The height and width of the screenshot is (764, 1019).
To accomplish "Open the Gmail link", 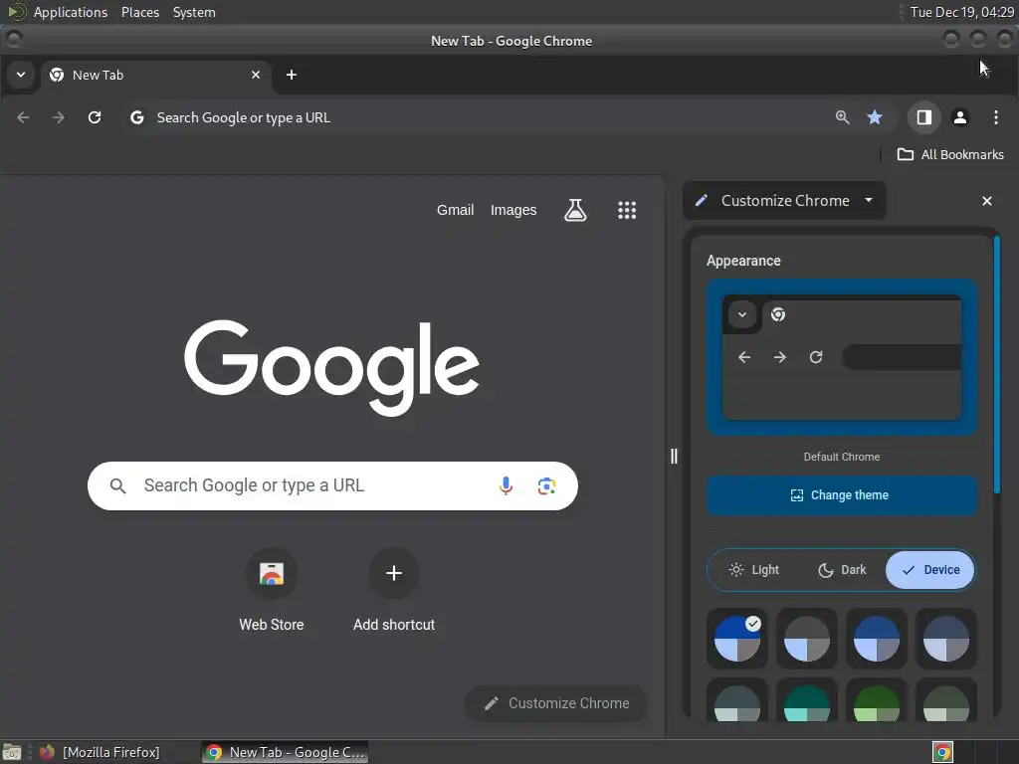I will pyautogui.click(x=455, y=210).
